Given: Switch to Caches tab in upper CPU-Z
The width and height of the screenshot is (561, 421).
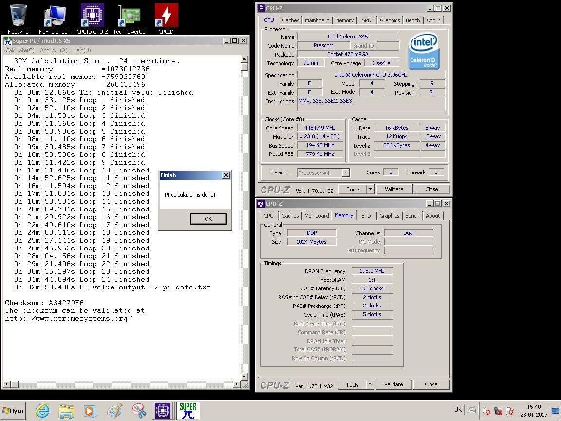Looking at the screenshot, I should coord(291,20).
